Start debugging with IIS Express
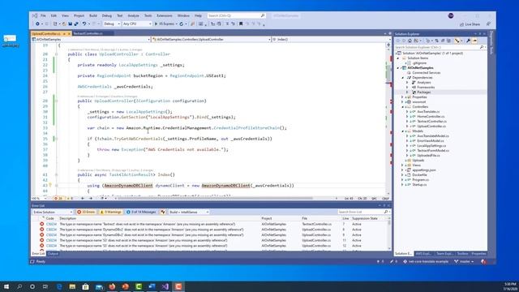Screen dimensions: 519x292 [165, 24]
